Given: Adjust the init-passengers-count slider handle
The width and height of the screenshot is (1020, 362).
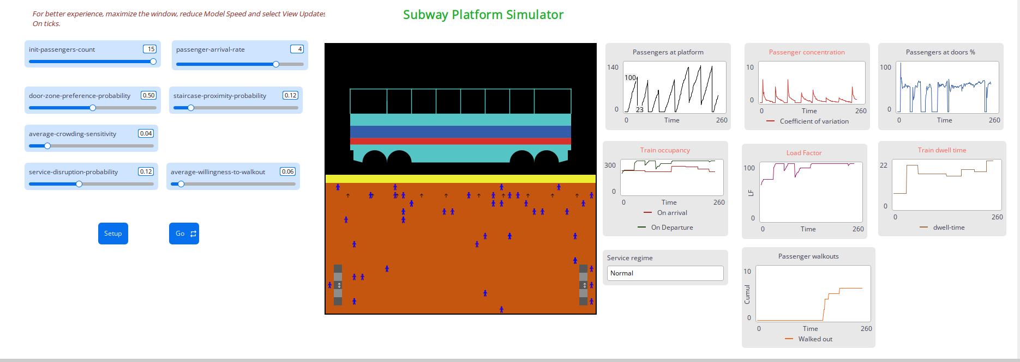Looking at the screenshot, I should 153,62.
